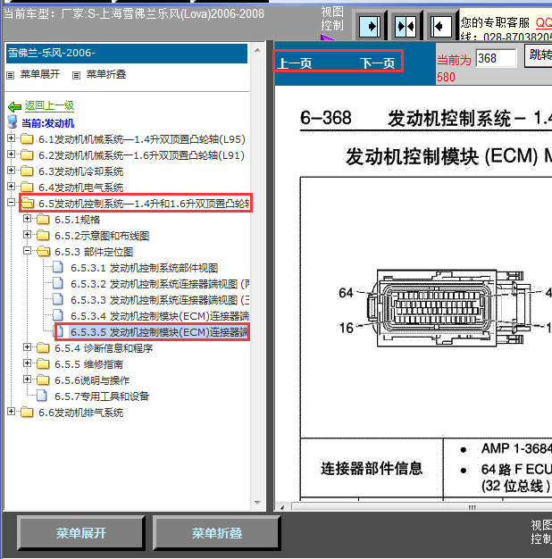Select 6.5.3.5 发动机控制模块(ECM)连接器
Screen dimensions: 552x559
(x=159, y=332)
